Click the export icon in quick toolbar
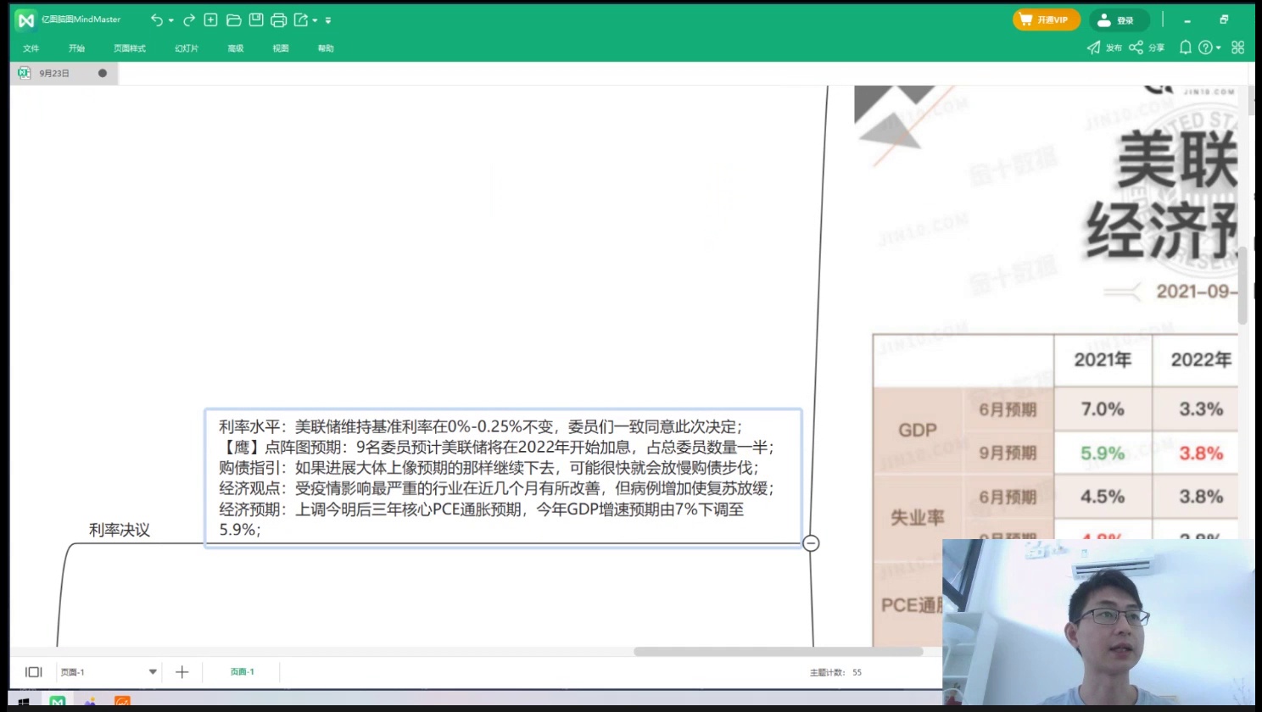 coord(301,19)
